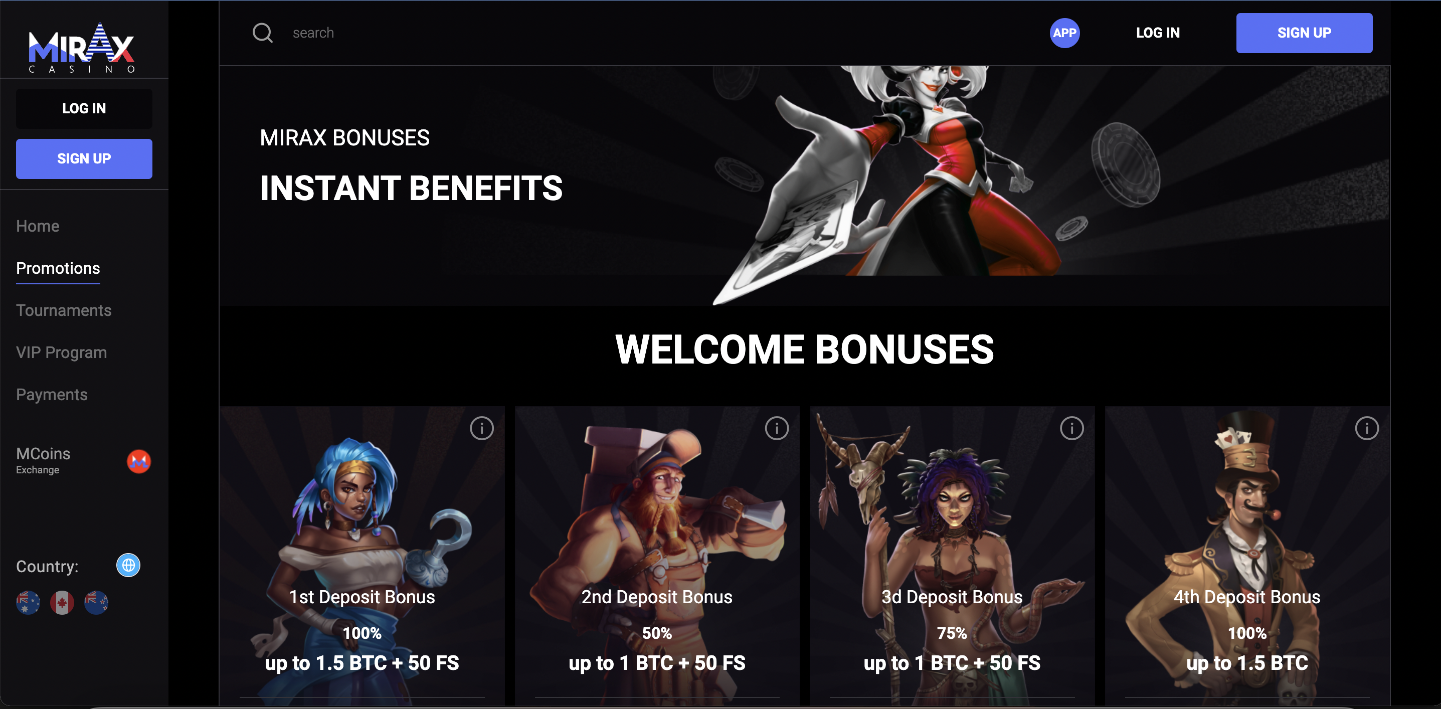1441x709 pixels.
Task: Select the New Zealand flag
Action: (96, 603)
